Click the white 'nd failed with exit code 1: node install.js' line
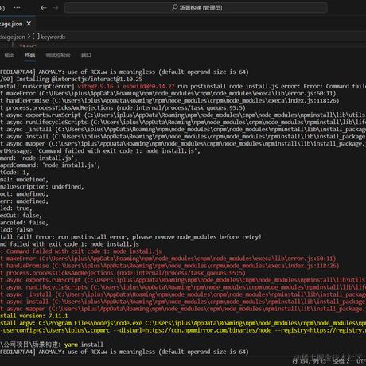The height and width of the screenshot is (366, 366). tap(69, 244)
